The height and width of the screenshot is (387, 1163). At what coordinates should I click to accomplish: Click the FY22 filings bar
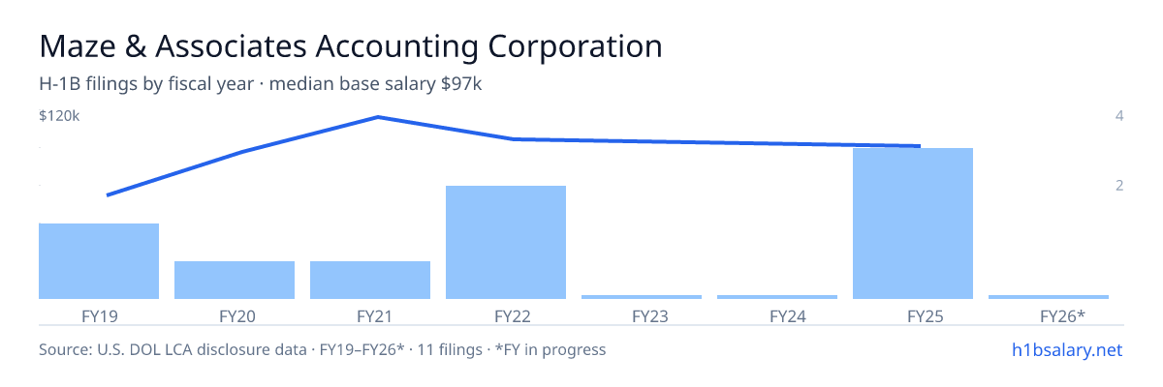[x=506, y=242]
